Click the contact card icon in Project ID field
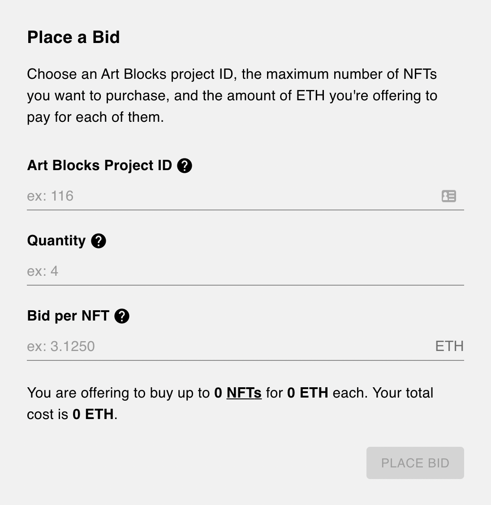 coord(448,196)
